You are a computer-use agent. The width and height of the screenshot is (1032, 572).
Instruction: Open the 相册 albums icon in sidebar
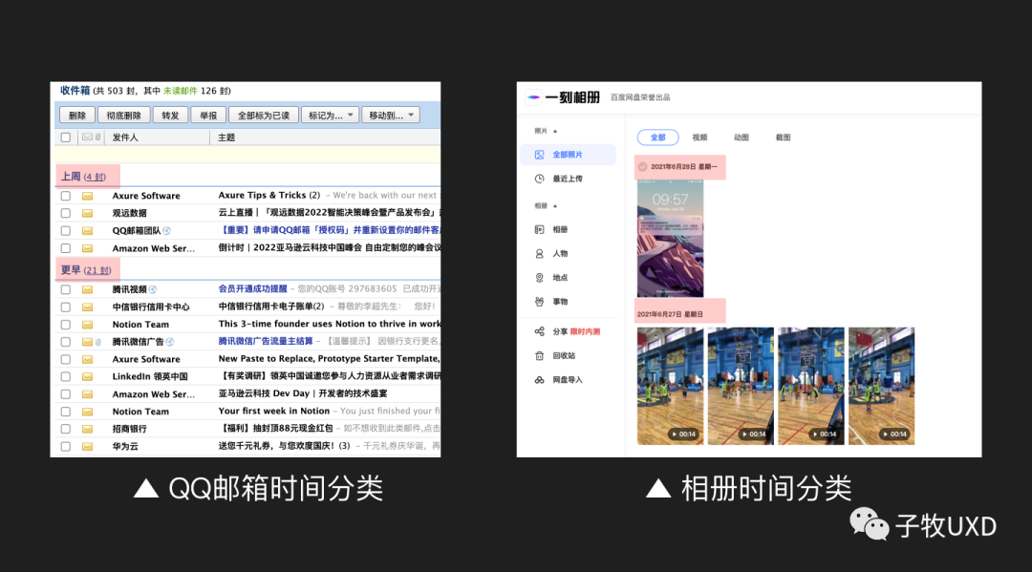[x=539, y=229]
